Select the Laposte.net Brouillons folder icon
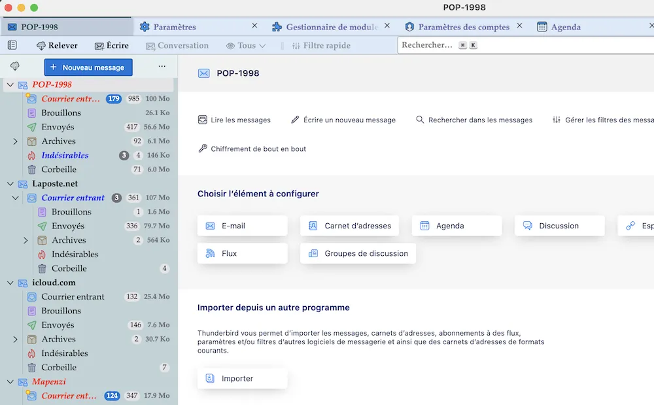Image resolution: width=654 pixels, height=405 pixels. coord(42,212)
